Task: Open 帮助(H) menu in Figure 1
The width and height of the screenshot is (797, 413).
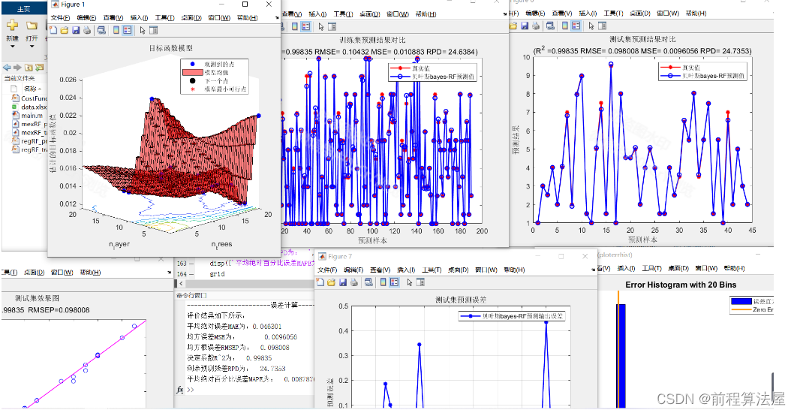Action: tap(248, 18)
